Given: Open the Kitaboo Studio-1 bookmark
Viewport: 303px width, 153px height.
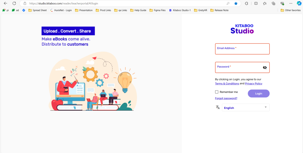Looking at the screenshot, I should [180, 10].
